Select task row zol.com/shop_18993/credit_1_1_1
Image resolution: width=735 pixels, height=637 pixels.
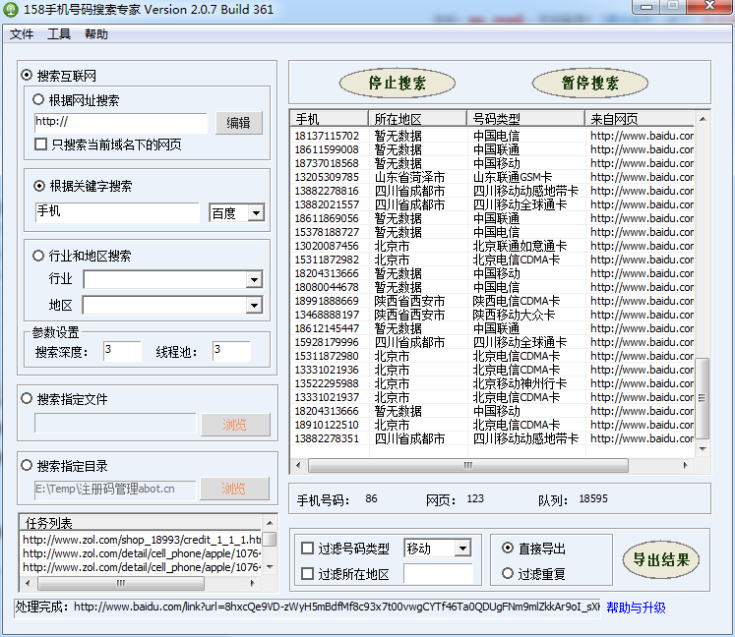pyautogui.click(x=141, y=540)
